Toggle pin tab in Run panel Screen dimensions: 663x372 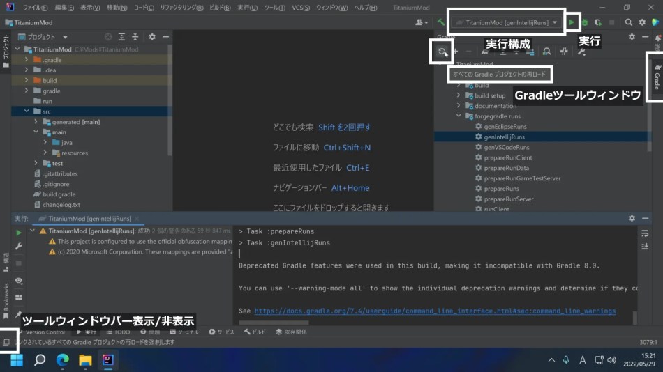pos(19,315)
